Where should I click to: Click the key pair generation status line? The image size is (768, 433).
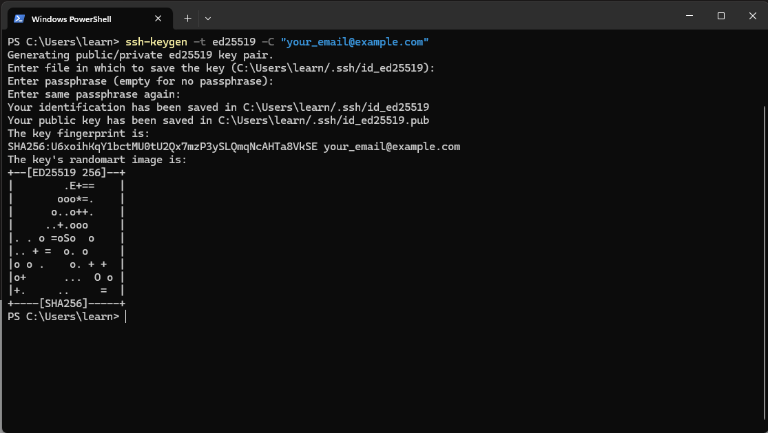tap(138, 54)
